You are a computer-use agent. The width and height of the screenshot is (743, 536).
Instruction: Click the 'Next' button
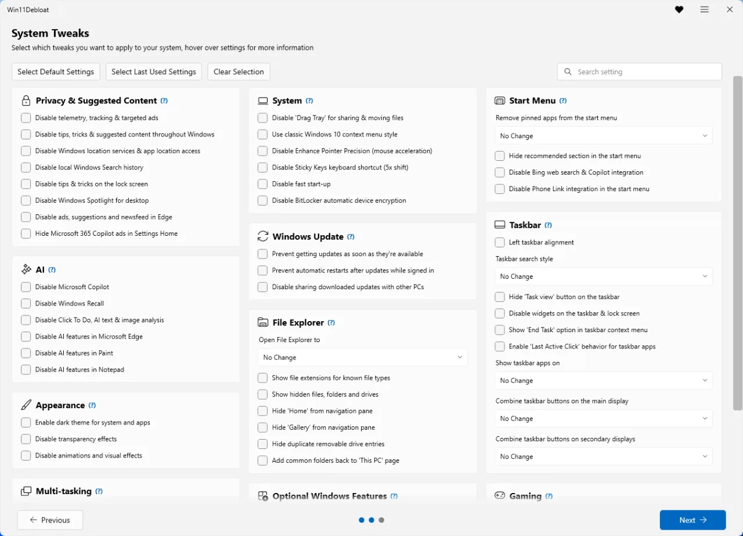(692, 520)
